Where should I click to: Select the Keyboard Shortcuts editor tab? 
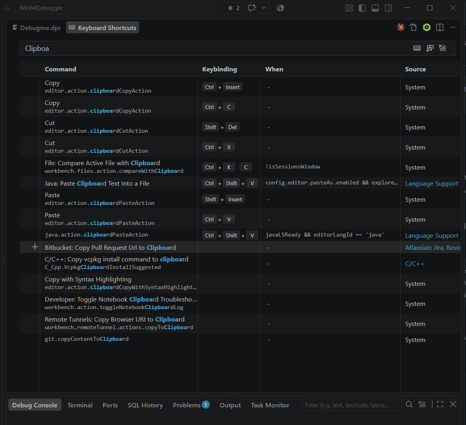[103, 28]
